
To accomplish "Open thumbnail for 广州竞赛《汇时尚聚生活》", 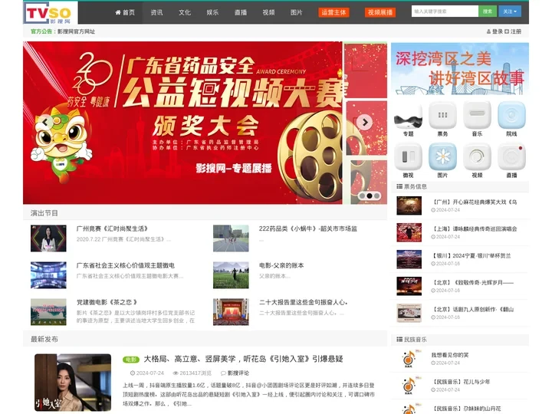I will pyautogui.click(x=48, y=238).
